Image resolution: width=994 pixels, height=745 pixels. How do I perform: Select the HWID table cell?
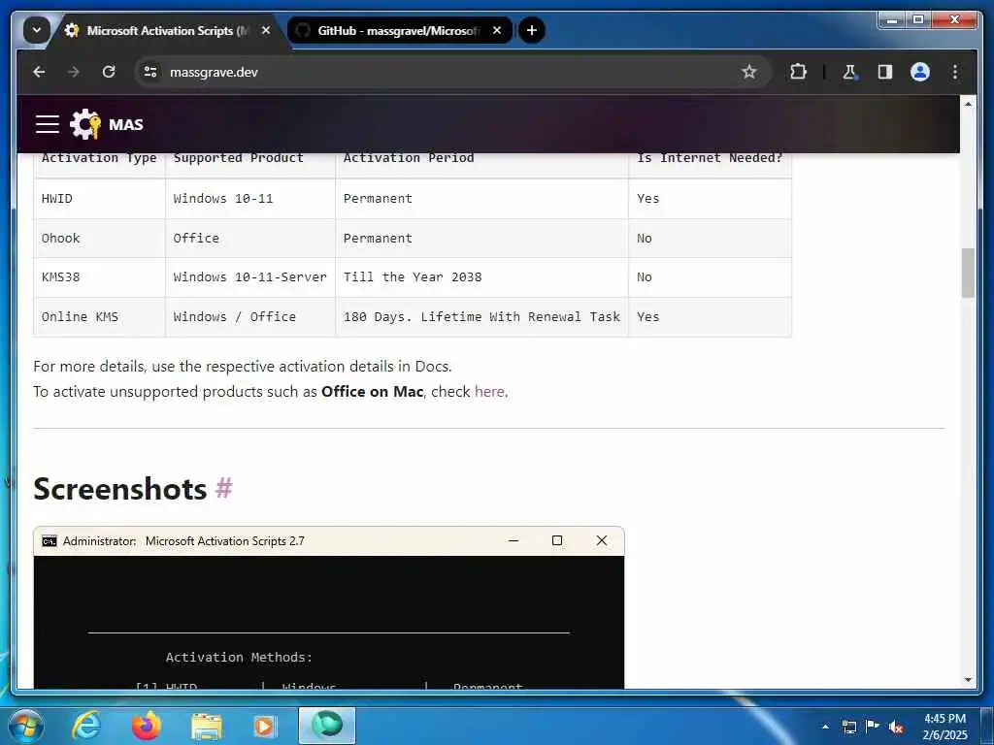point(99,199)
